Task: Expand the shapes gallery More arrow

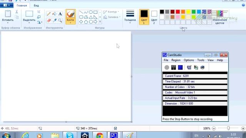Action: click(x=100, y=22)
